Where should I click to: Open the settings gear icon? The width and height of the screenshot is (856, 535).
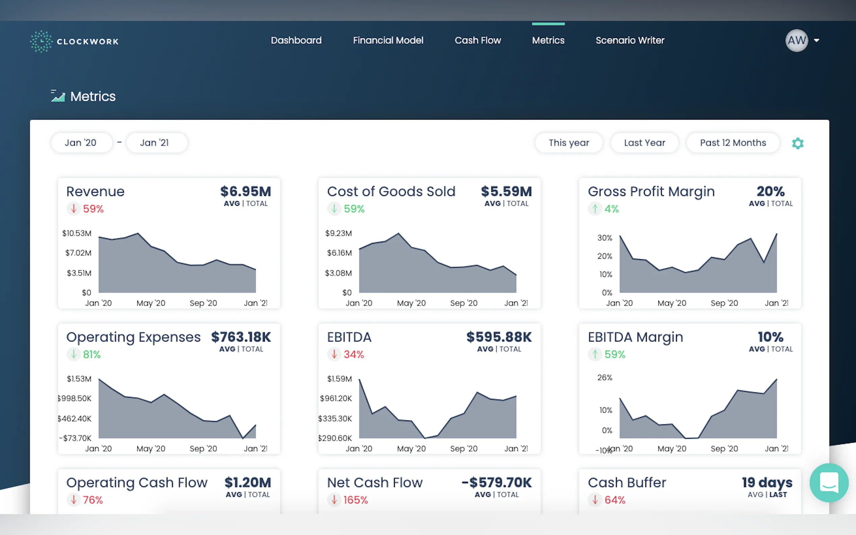(797, 143)
